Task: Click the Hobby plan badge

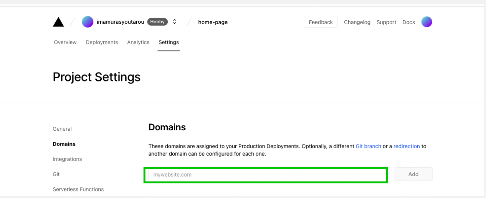Action: (157, 22)
